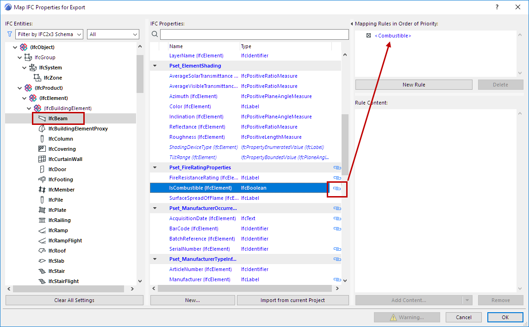Click the IfcRailing icon
This screenshot has height=327, width=529.
(42, 220)
